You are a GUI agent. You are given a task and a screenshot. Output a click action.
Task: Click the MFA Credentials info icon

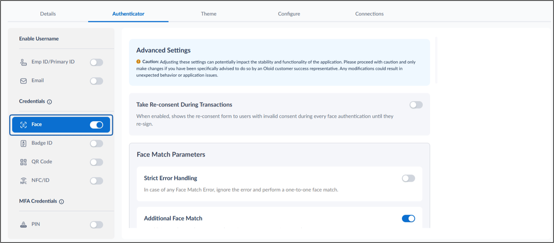click(62, 202)
